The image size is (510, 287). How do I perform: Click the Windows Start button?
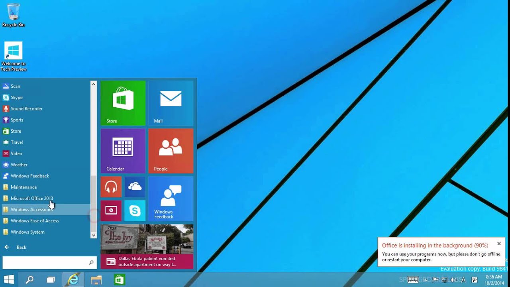(x=9, y=279)
